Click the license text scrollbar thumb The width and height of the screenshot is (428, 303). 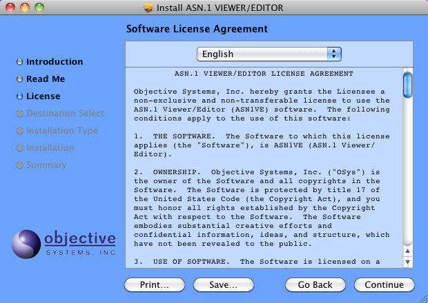coord(407,84)
